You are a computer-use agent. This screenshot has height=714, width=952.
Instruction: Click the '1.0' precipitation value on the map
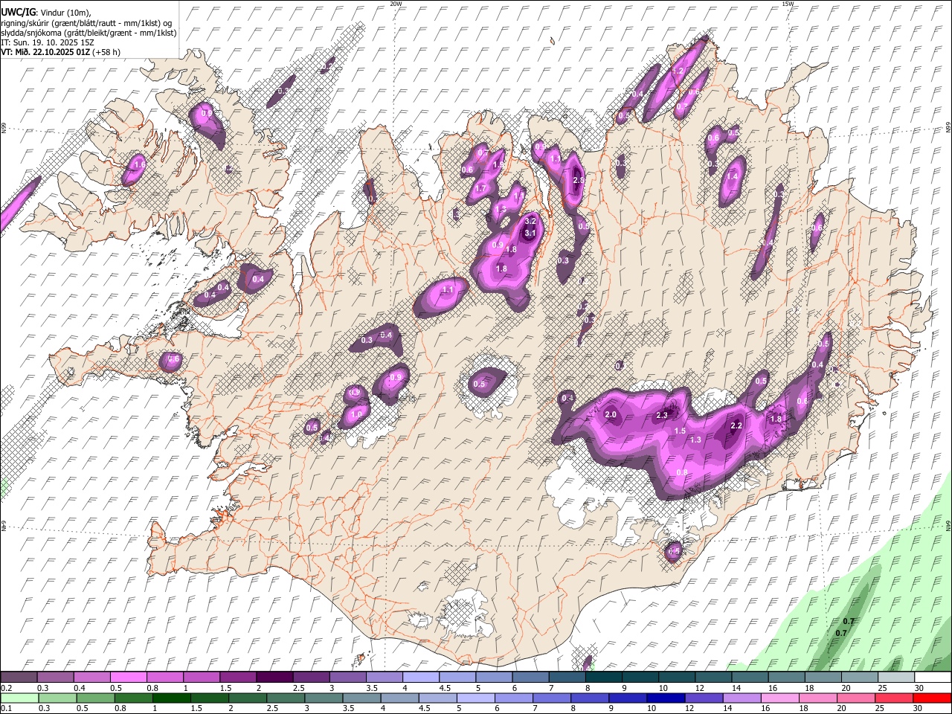click(357, 414)
